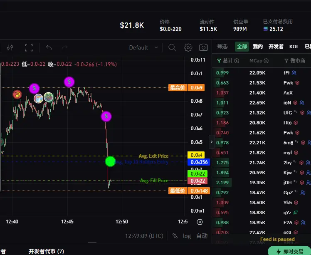Image resolution: width=311 pixels, height=255 pixels.
Task: Click the stack icon beside Yk5
Action: [x=296, y=203]
